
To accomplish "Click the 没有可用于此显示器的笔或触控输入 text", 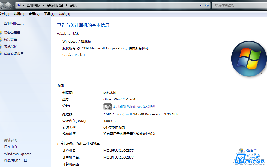I will point(130,134).
